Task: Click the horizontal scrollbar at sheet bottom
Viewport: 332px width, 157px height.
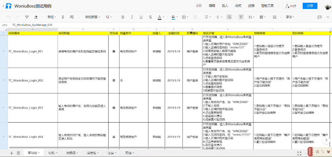Action: 105,147
